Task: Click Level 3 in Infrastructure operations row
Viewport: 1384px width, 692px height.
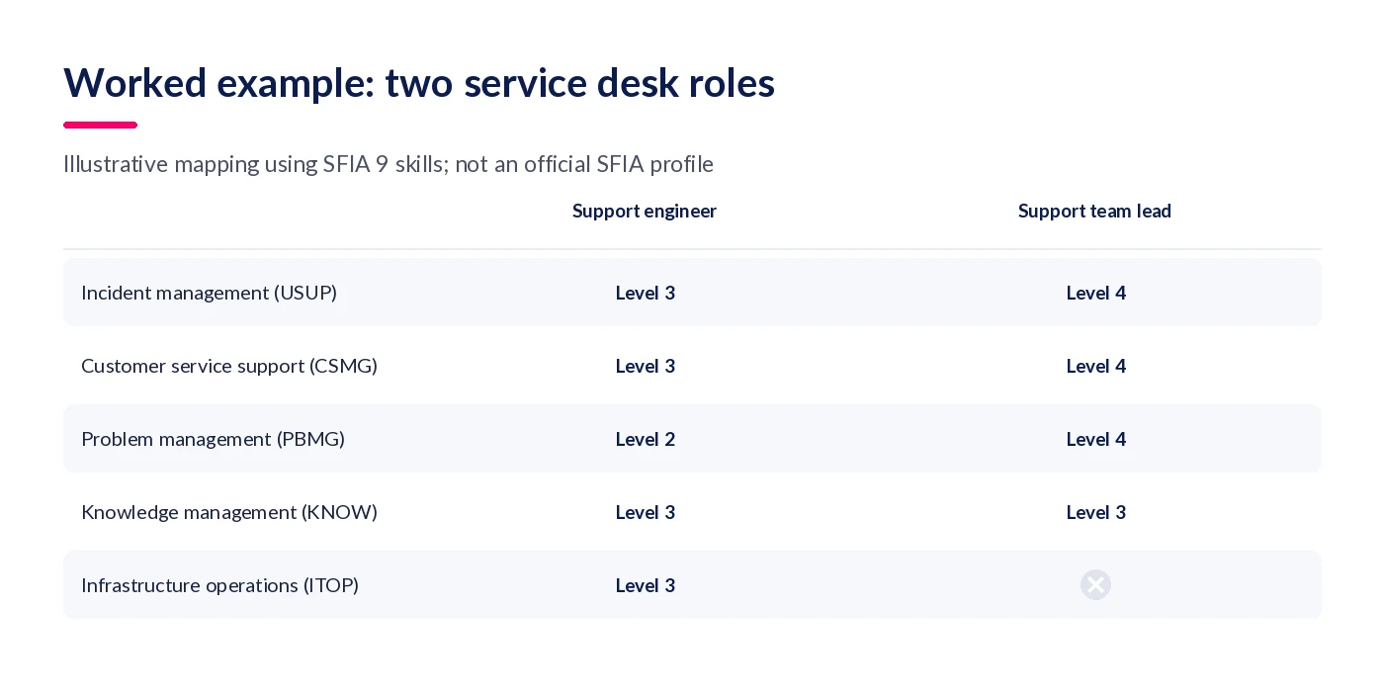Action: 646,585
